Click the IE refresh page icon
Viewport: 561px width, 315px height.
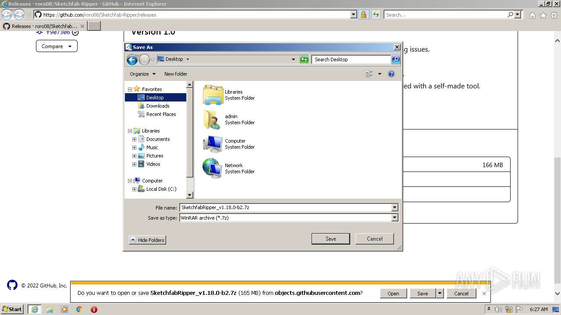[376, 14]
